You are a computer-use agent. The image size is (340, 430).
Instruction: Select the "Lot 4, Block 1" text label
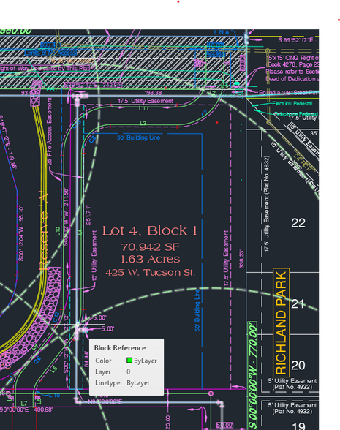(150, 230)
